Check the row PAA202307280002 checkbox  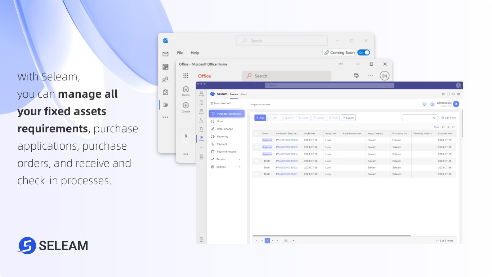point(256,167)
